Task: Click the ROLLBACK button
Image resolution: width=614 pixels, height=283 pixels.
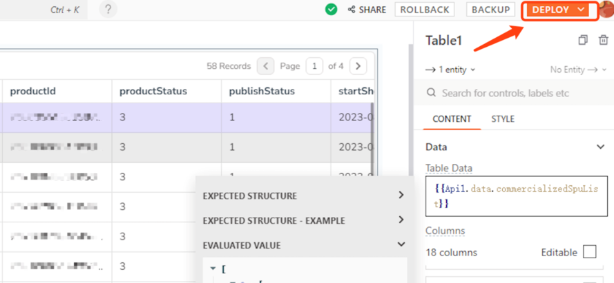Action: 425,10
